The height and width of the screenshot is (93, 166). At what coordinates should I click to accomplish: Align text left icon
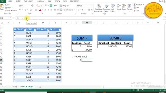tap(46, 10)
